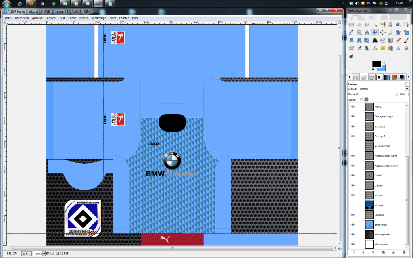This screenshot has height=258, width=413.
Task: Select the Flip tool
Action: click(367, 40)
